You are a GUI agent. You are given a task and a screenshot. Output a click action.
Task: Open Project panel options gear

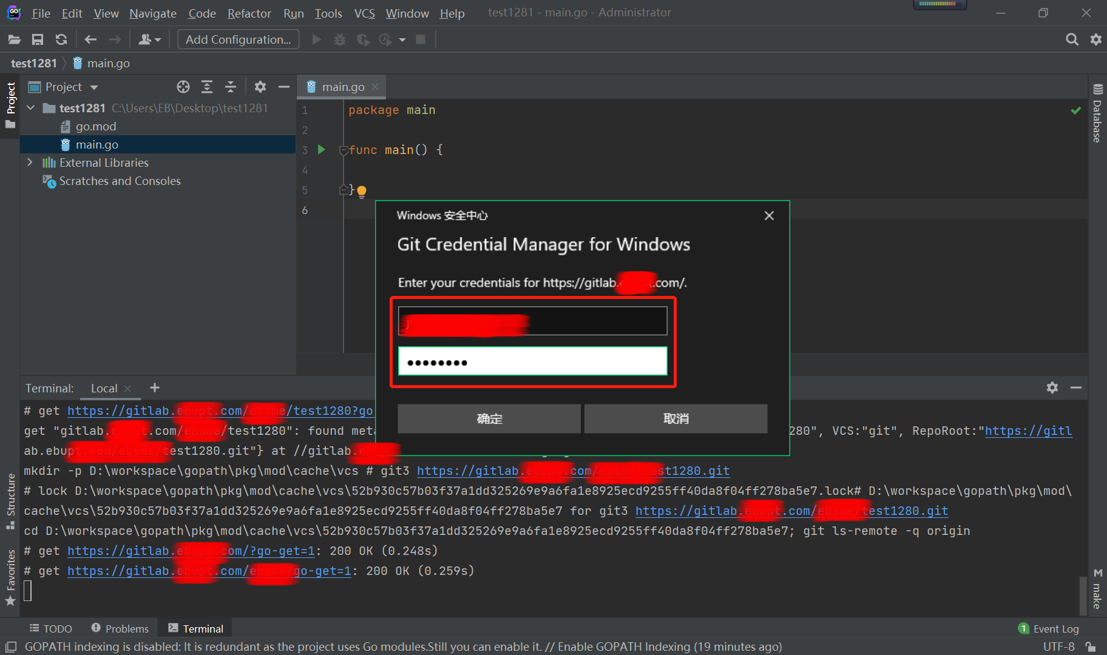pos(260,87)
